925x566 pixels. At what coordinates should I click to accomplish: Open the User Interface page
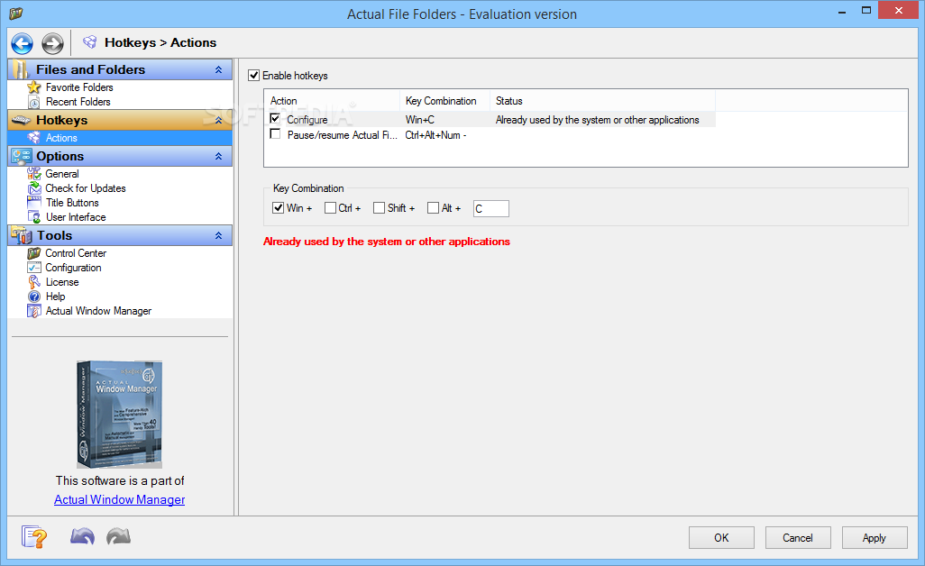(76, 217)
